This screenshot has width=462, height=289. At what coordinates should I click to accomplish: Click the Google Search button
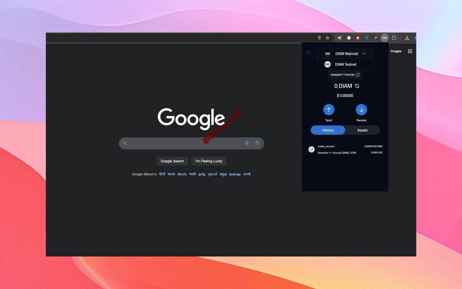(x=172, y=161)
